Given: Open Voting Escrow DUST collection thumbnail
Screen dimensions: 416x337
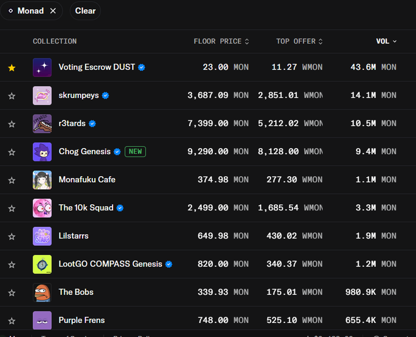Looking at the screenshot, I should pyautogui.click(x=42, y=67).
